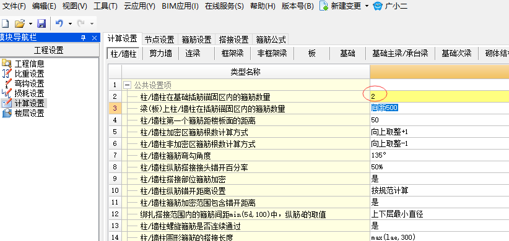Select 弯钩设置 in navigation tree
Viewport: 509px width, 241px height.
point(30,83)
